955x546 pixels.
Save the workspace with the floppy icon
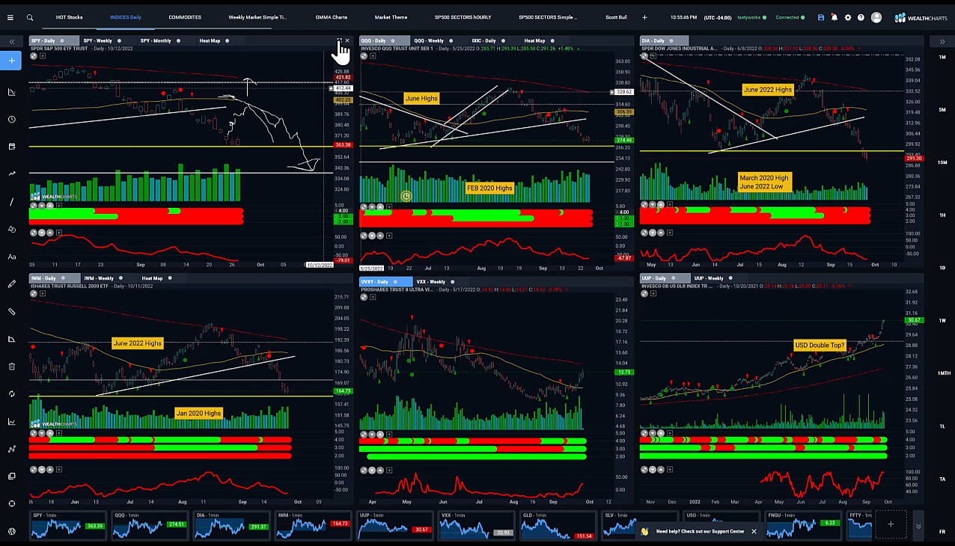[821, 17]
